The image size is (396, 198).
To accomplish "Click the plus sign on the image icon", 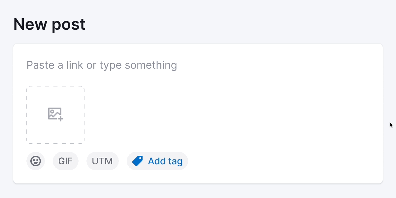I will tap(61, 117).
